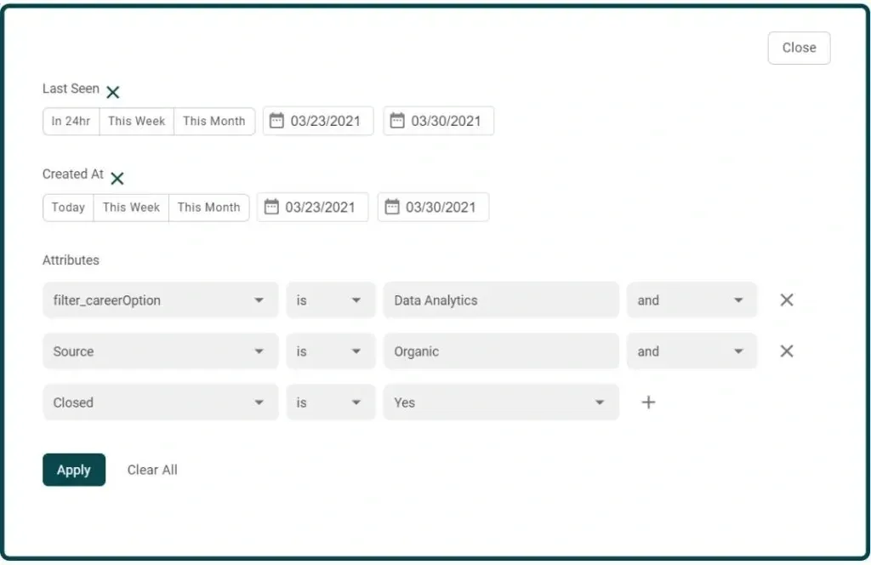Remove the Created At filter
Viewport: 871px width, 565px height.
[117, 179]
